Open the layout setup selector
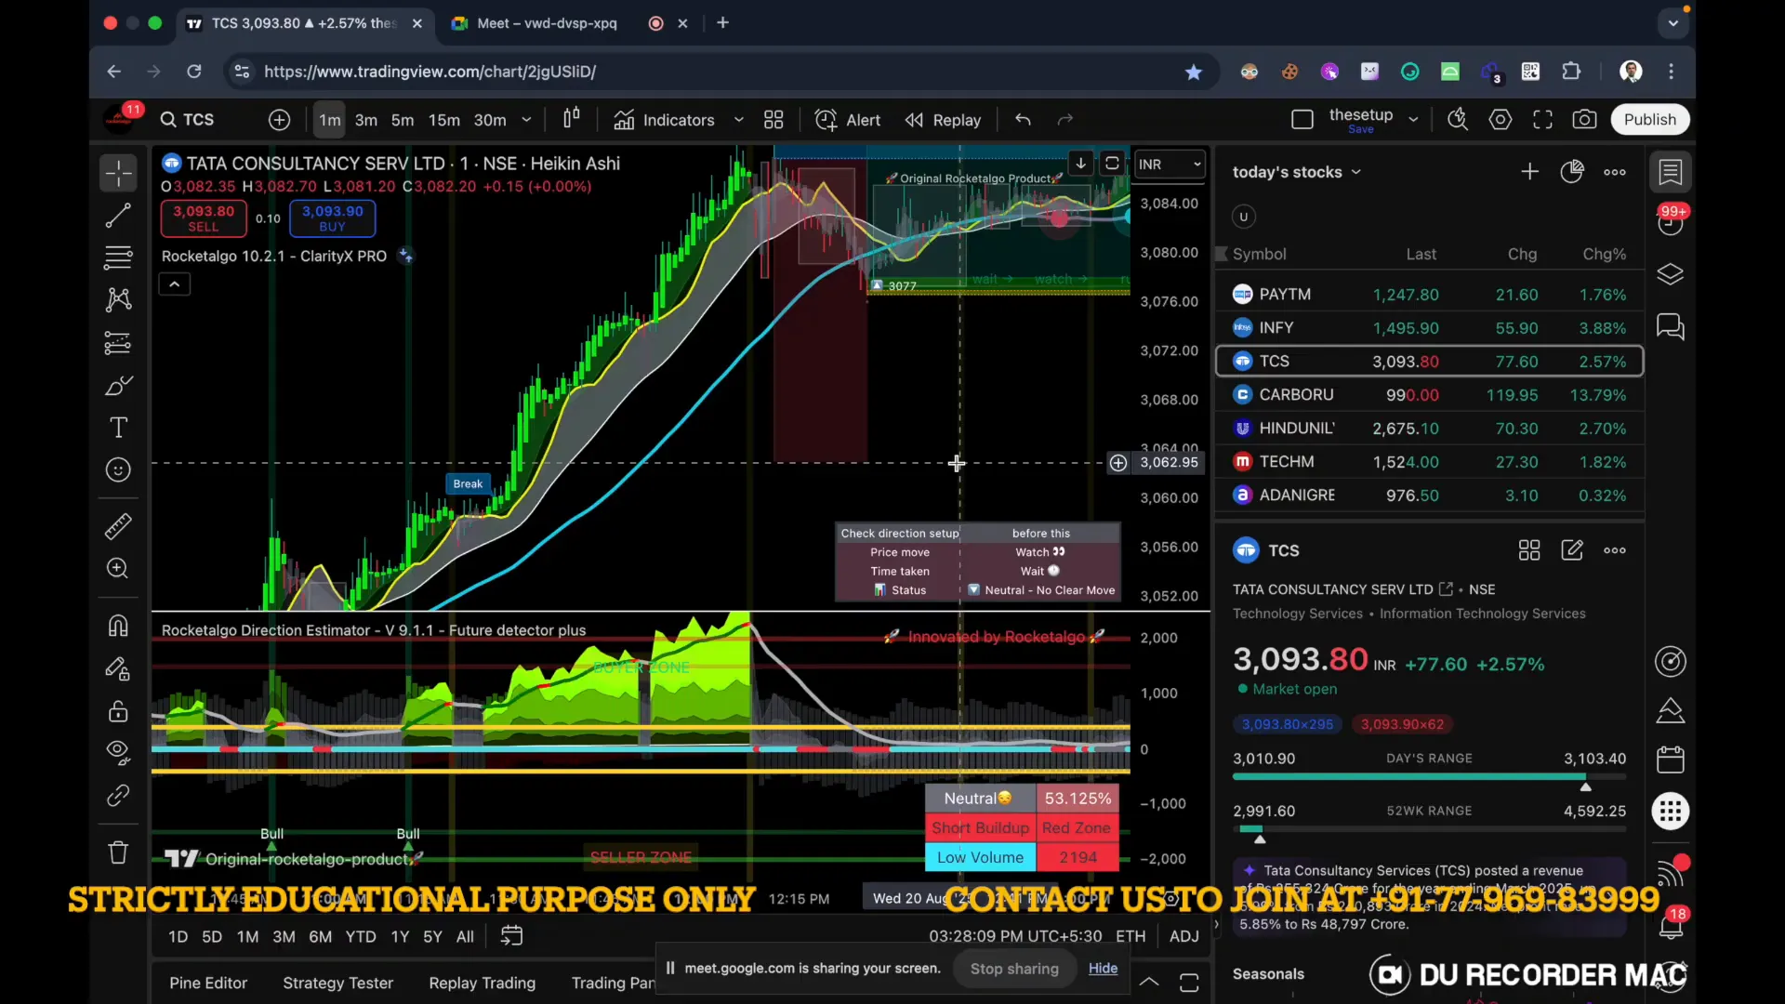 click(1302, 120)
